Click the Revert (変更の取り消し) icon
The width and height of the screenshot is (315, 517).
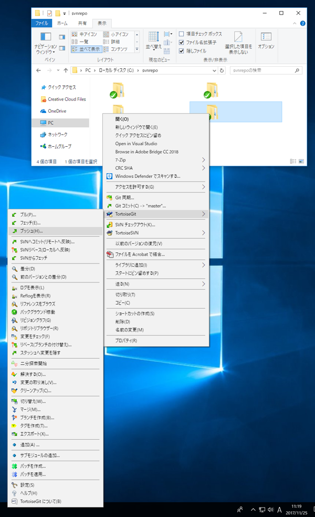click(14, 382)
